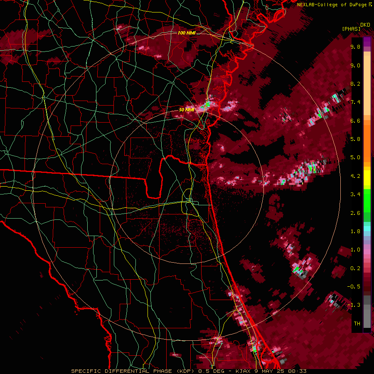Pick the wide peach band on the color bar
The image size is (374, 374).
point(367,86)
